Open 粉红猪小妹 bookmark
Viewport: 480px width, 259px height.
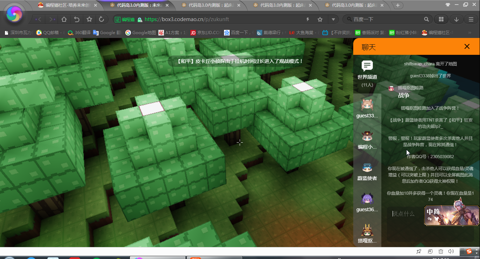point(404,33)
